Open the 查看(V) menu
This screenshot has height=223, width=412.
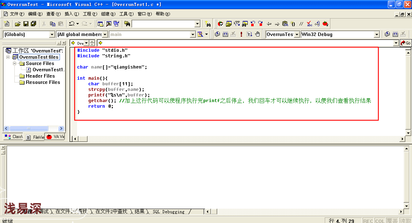pyautogui.click(x=53, y=14)
